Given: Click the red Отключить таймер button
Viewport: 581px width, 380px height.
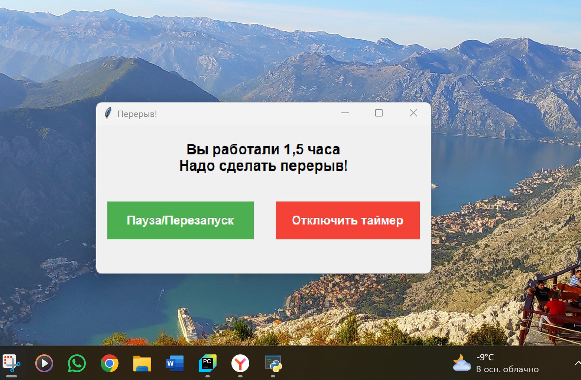Looking at the screenshot, I should tap(347, 220).
